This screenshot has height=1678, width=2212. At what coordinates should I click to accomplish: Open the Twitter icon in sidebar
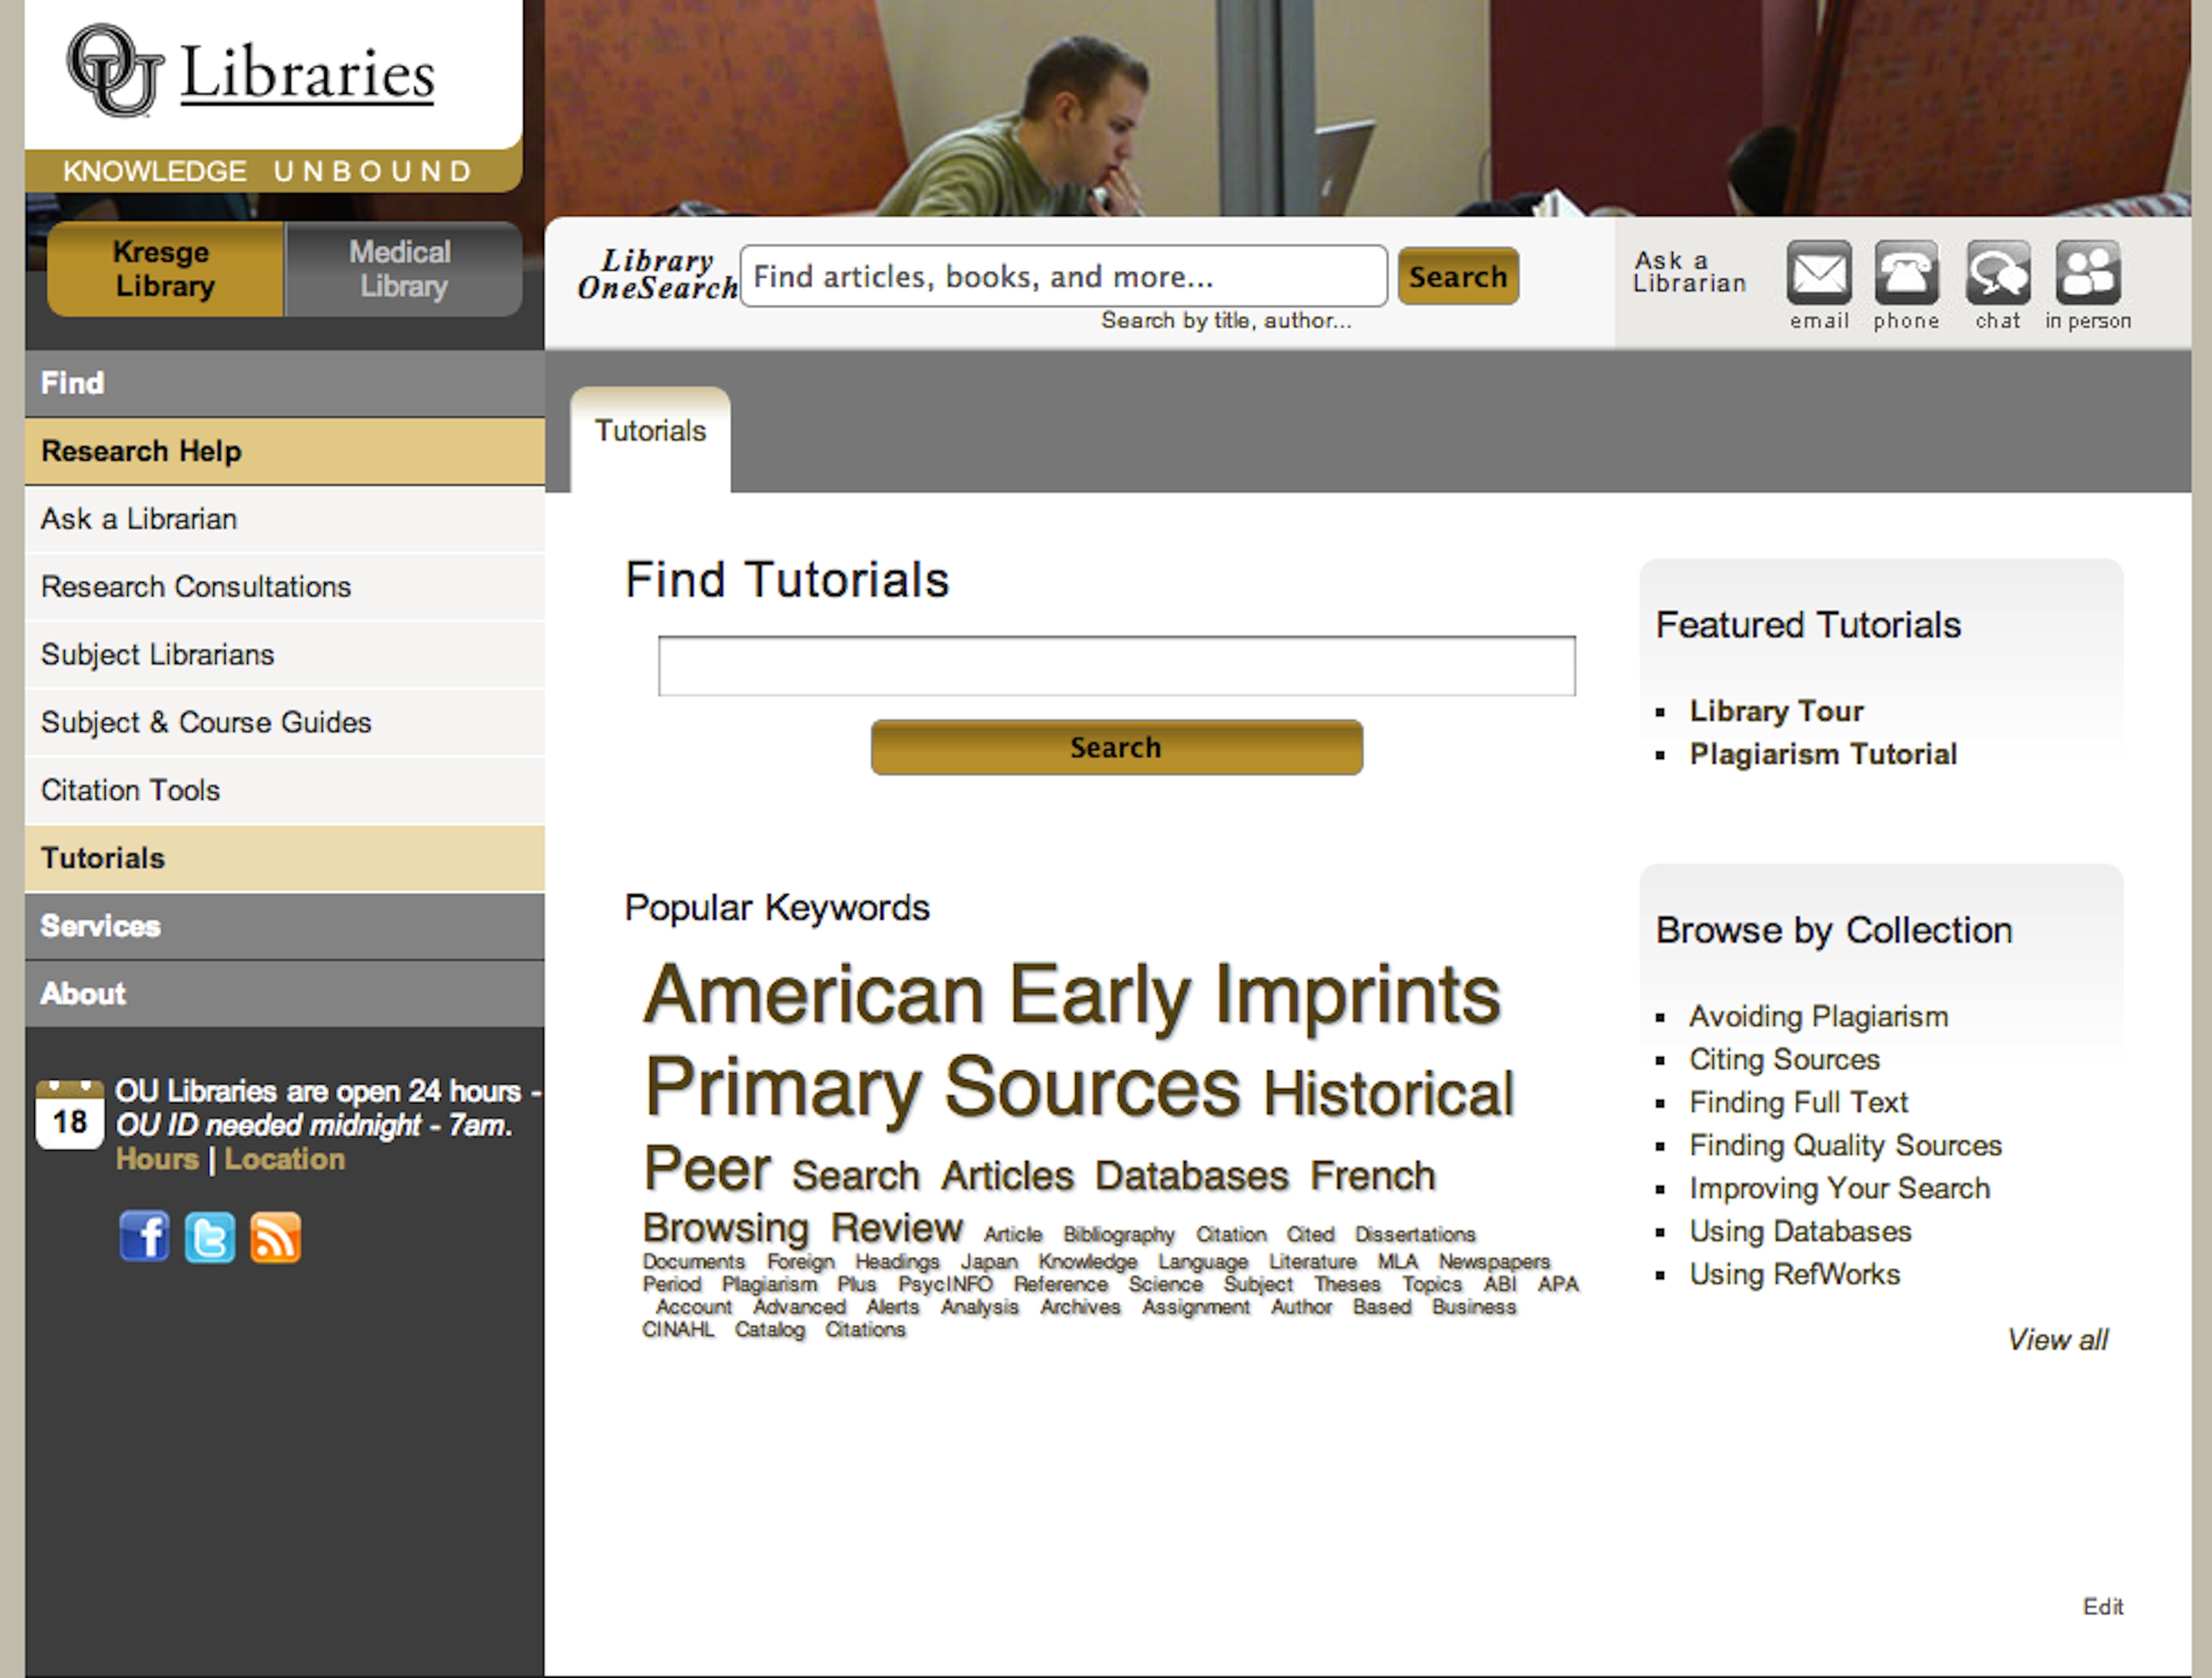point(209,1237)
